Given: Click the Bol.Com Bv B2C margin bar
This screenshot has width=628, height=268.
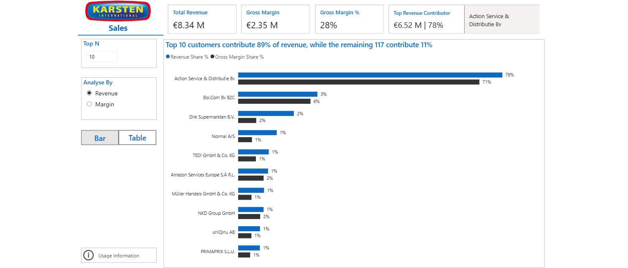Looking at the screenshot, I should [274, 101].
